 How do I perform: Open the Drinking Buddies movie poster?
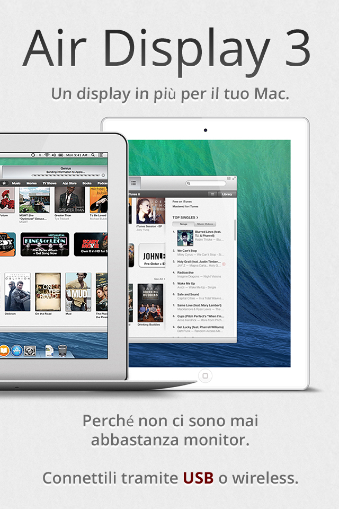tap(150, 303)
